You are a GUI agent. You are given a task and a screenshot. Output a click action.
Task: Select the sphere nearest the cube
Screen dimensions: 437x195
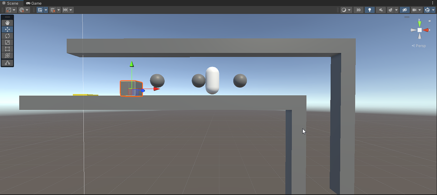[157, 81]
